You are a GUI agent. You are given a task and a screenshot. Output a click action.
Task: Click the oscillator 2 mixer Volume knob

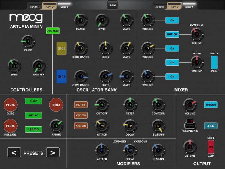[x=148, y=48]
